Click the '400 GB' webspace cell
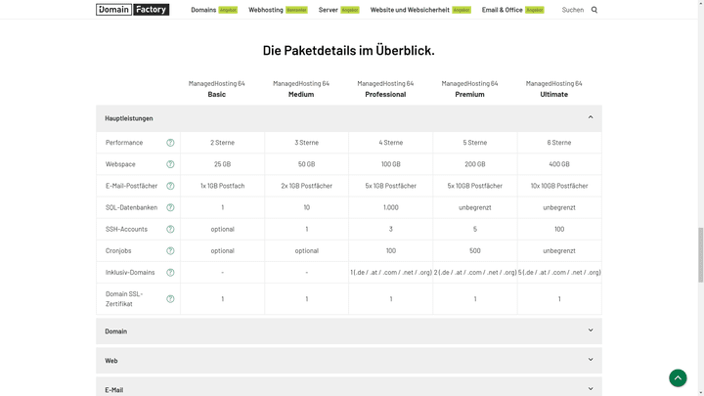This screenshot has height=396, width=704. 559,164
